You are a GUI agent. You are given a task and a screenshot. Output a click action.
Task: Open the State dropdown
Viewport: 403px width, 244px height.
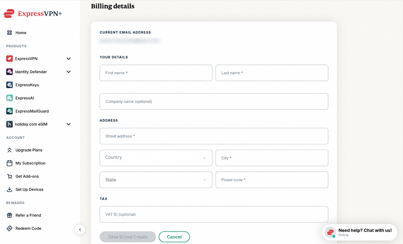point(156,180)
